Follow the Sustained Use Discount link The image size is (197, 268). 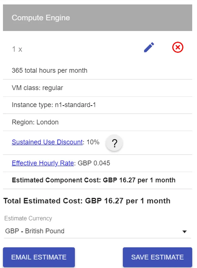[47, 142]
